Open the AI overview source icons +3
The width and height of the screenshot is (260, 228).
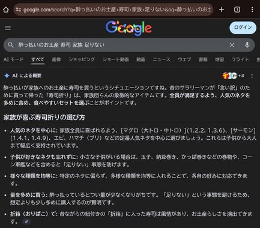[233, 76]
